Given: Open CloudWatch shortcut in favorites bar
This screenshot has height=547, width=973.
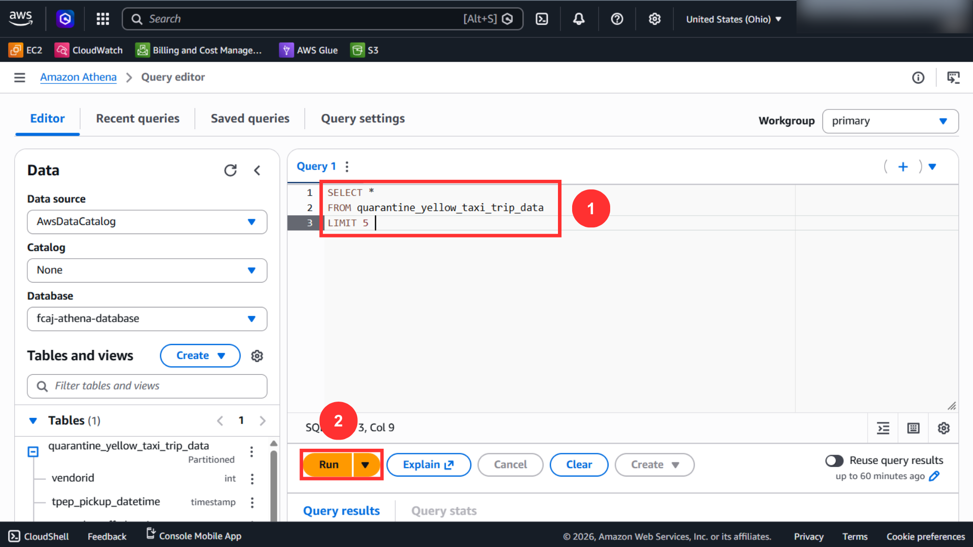Looking at the screenshot, I should (89, 50).
